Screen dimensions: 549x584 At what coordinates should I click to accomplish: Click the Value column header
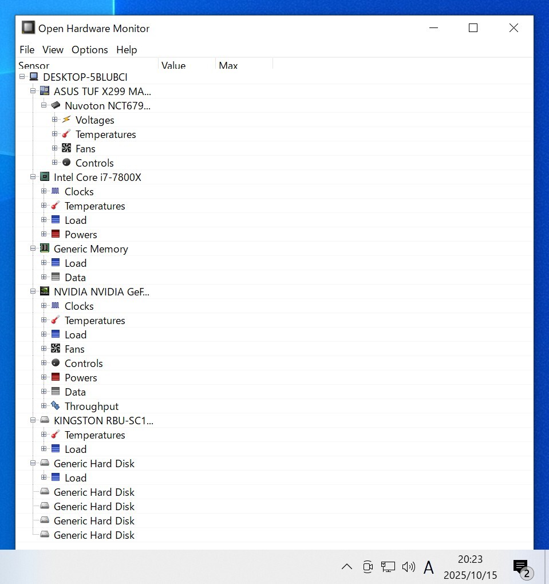click(187, 64)
